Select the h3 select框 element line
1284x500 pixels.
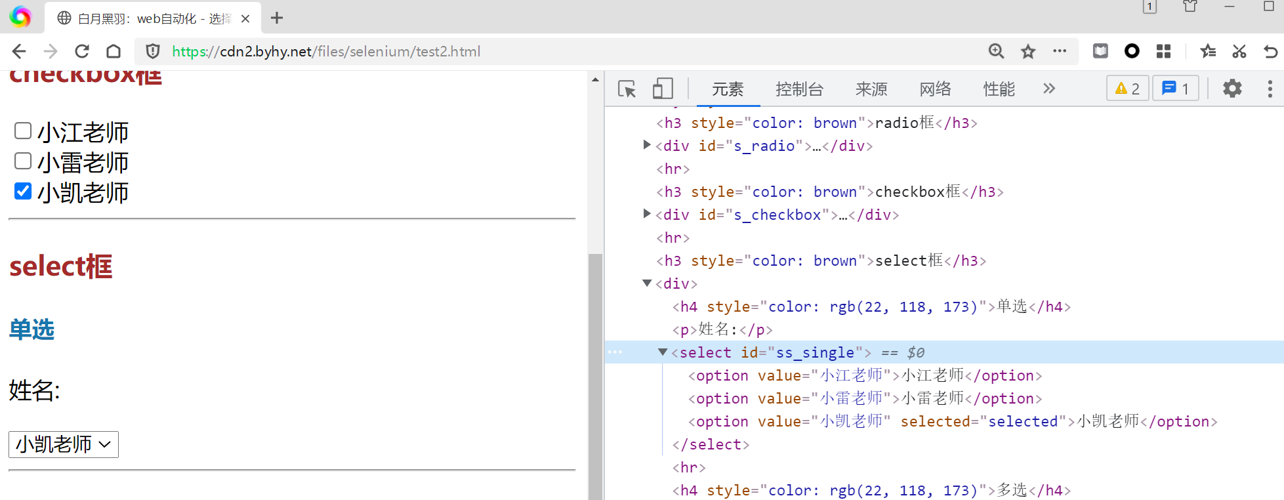tap(821, 260)
